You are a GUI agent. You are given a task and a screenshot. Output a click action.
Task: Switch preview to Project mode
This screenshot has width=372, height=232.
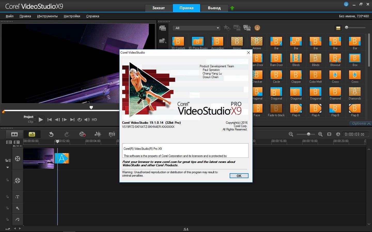pos(28,117)
